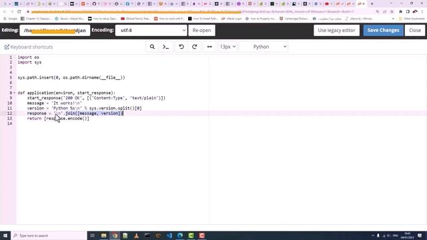Reload the page with the browser refresh icon
The width and height of the screenshot is (427, 240).
tap(19, 12)
